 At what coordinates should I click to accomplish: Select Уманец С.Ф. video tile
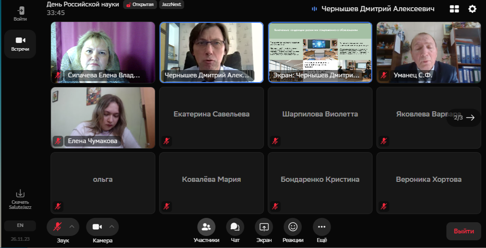[x=428, y=52]
